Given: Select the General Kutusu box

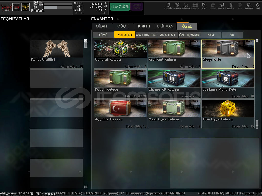Looking at the screenshot, I should point(121,54).
